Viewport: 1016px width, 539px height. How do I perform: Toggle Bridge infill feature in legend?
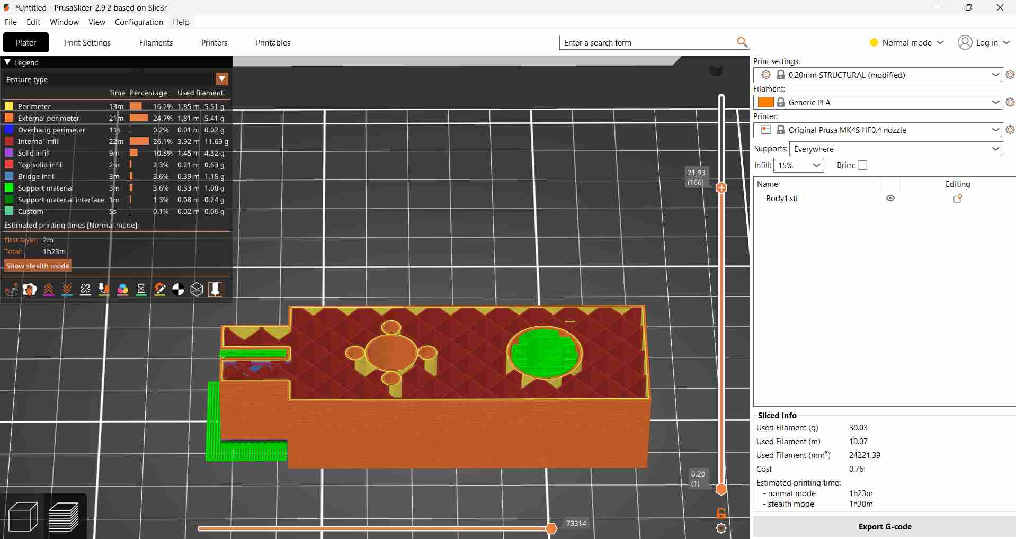(117, 176)
